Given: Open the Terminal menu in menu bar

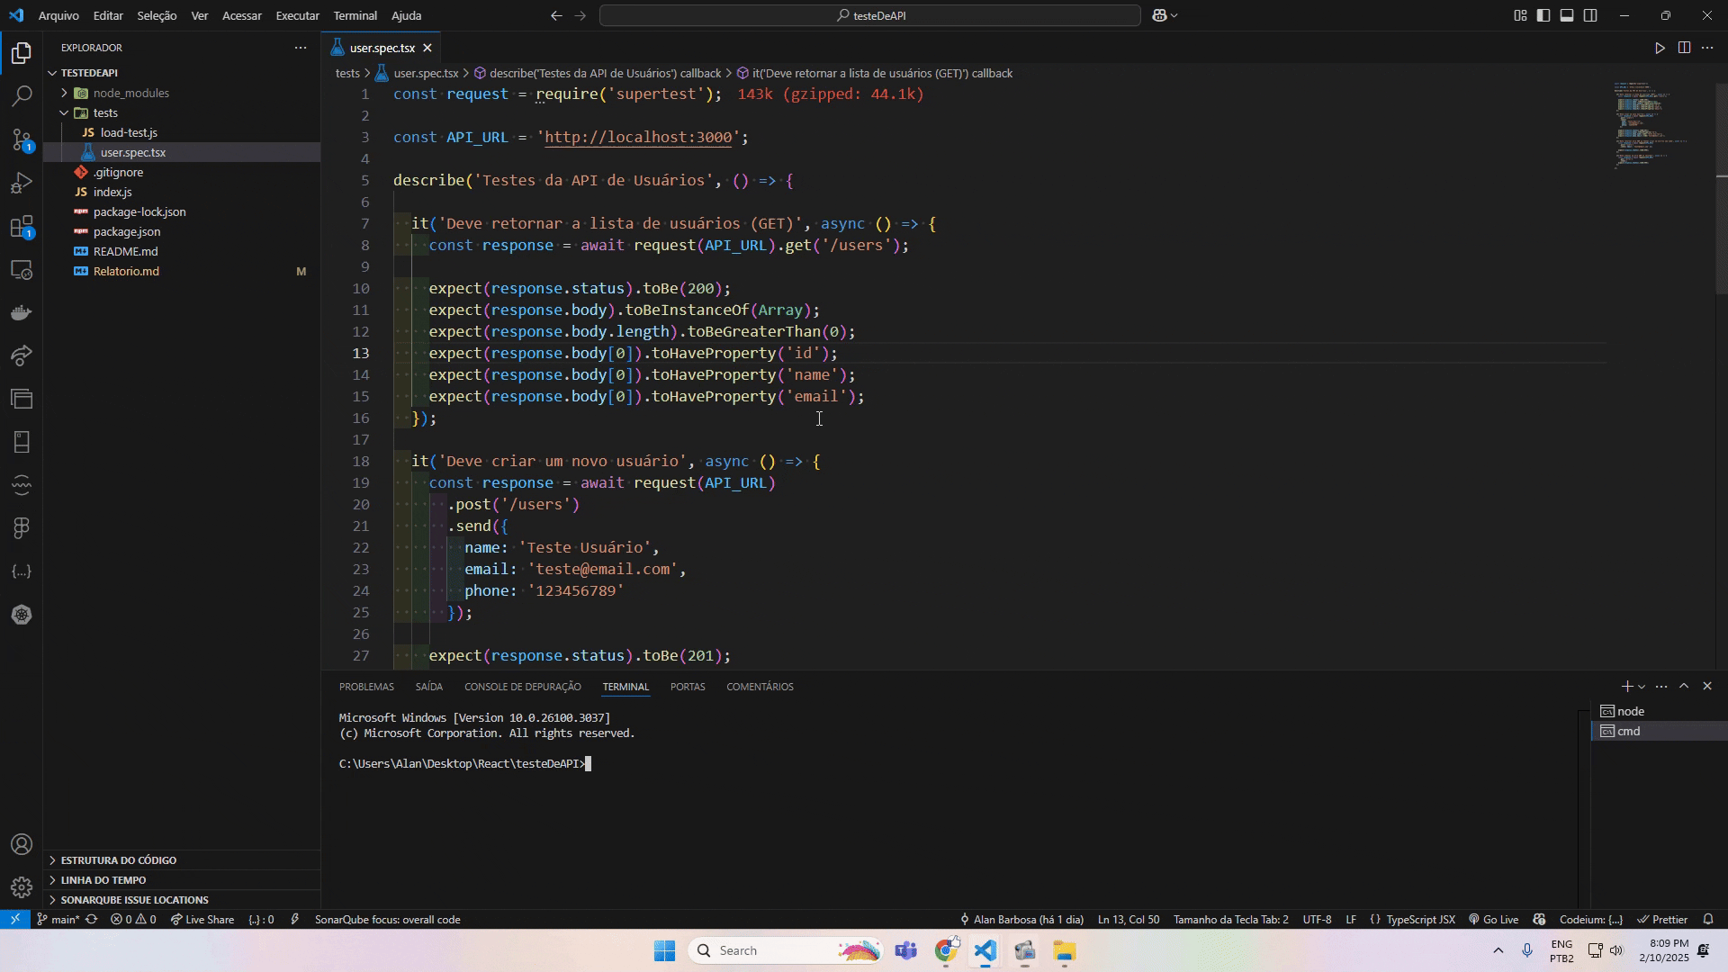Looking at the screenshot, I should coord(355,15).
